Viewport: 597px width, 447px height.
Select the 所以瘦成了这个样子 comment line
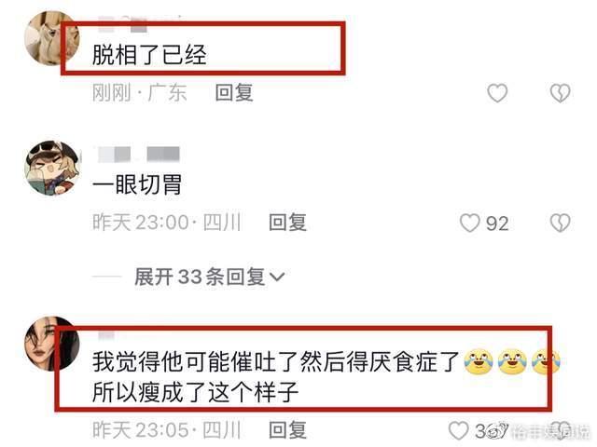coord(195,392)
